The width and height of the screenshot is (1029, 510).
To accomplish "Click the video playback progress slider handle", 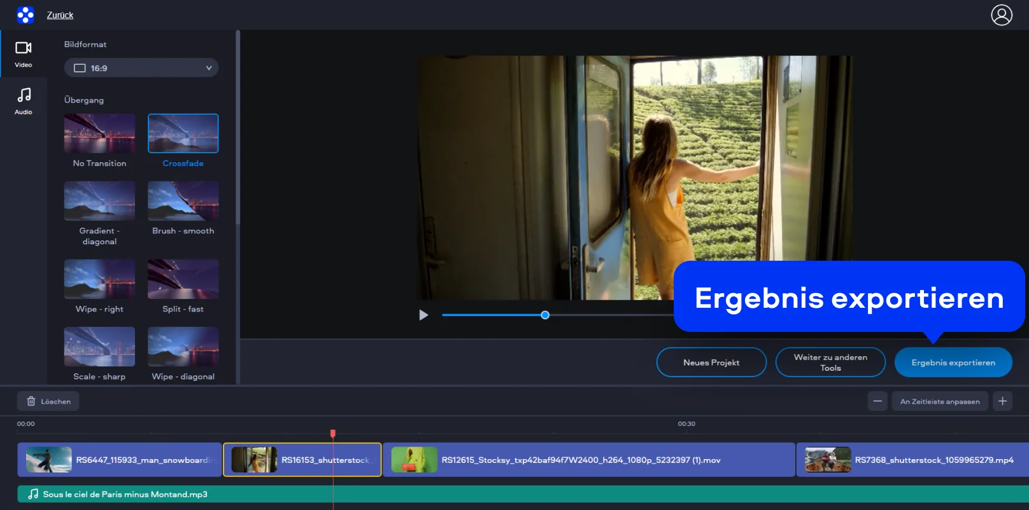I will pyautogui.click(x=545, y=315).
